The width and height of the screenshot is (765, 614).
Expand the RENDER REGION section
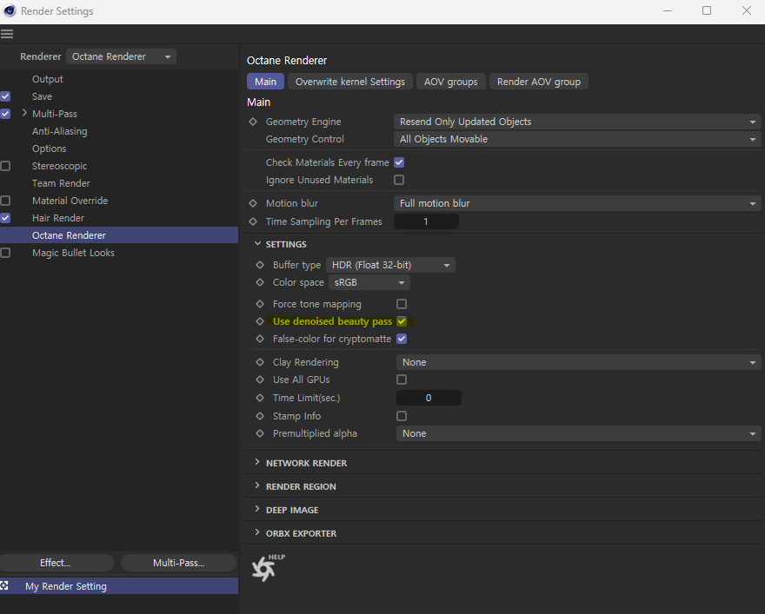257,485
